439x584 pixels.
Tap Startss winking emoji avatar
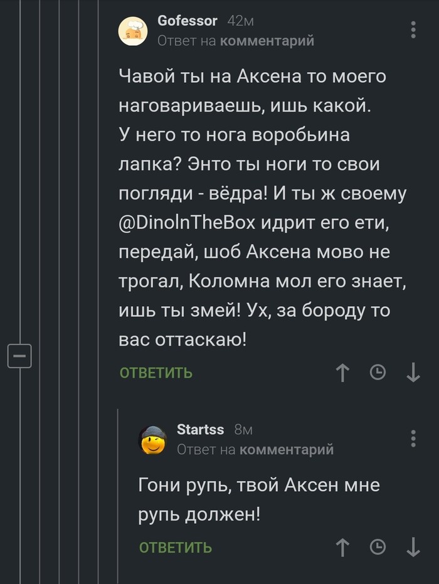(152, 439)
